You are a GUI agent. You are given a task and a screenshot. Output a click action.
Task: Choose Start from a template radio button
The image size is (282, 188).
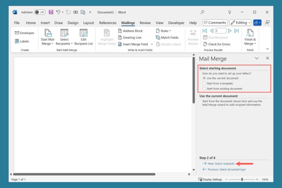(x=204, y=83)
